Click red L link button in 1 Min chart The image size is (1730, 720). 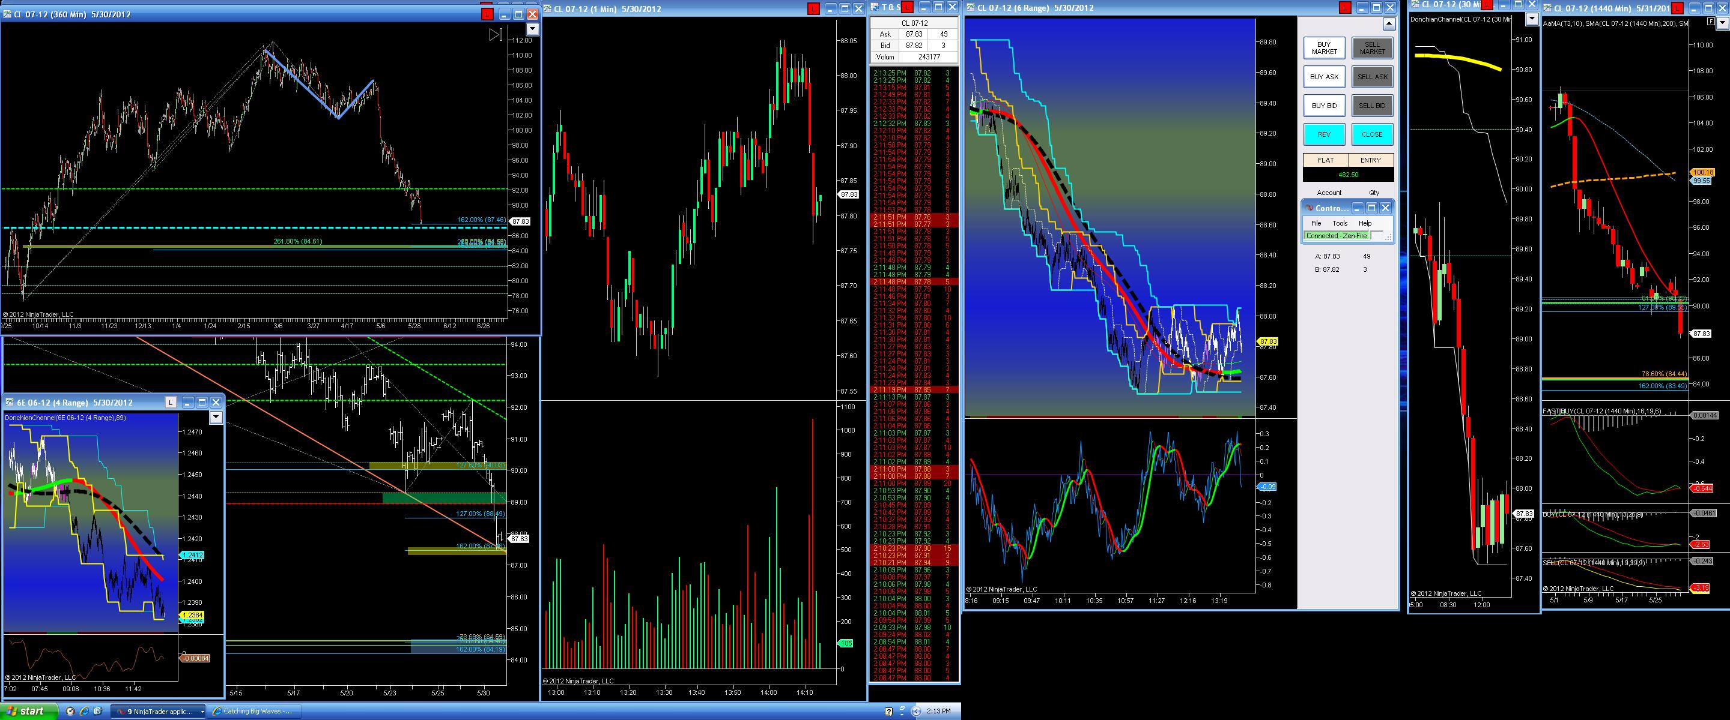point(813,9)
